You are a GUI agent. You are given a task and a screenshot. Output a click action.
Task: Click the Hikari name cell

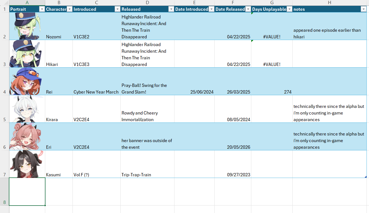[x=59, y=54]
